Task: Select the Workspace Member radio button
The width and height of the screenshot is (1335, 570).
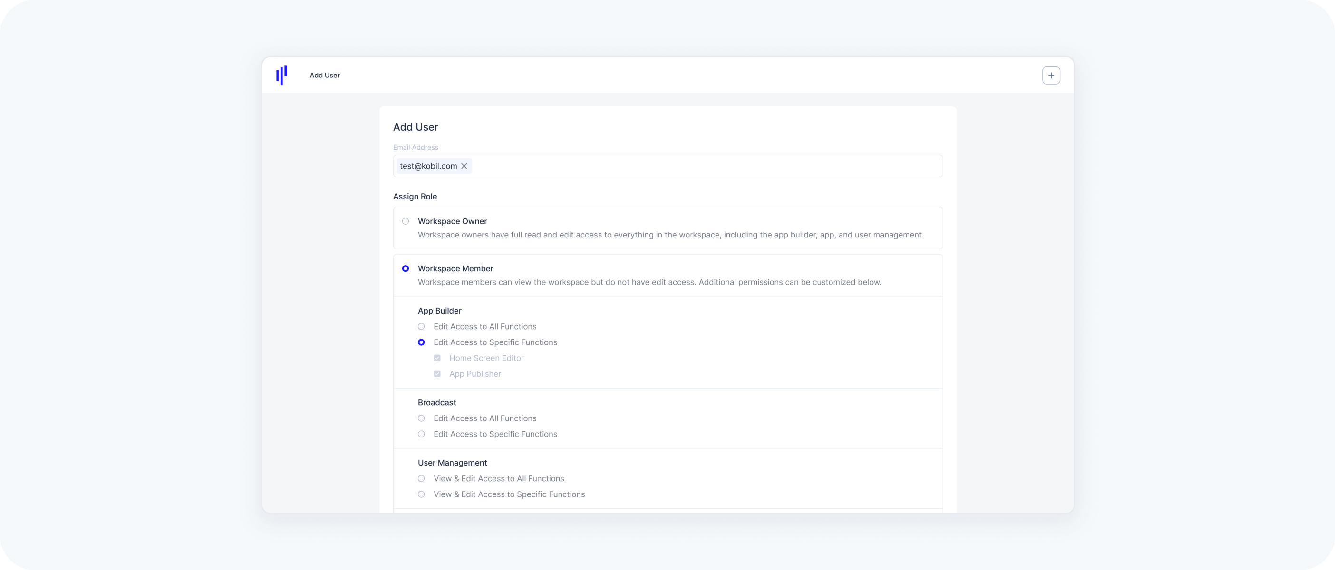Action: tap(406, 268)
